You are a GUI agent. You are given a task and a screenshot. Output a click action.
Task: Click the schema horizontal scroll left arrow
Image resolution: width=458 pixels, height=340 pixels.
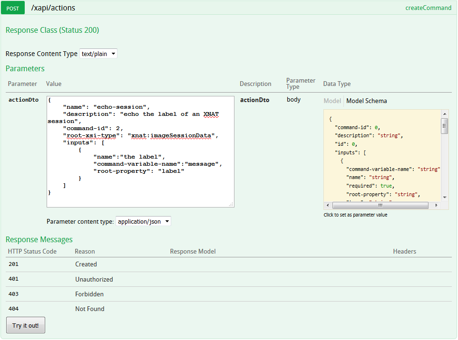point(327,206)
